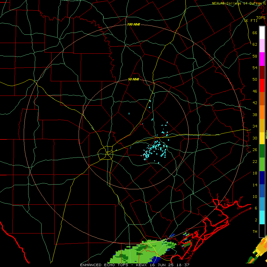Click the cyan legend swatch
Viewport: 267px width, 267px height.
point(262,217)
